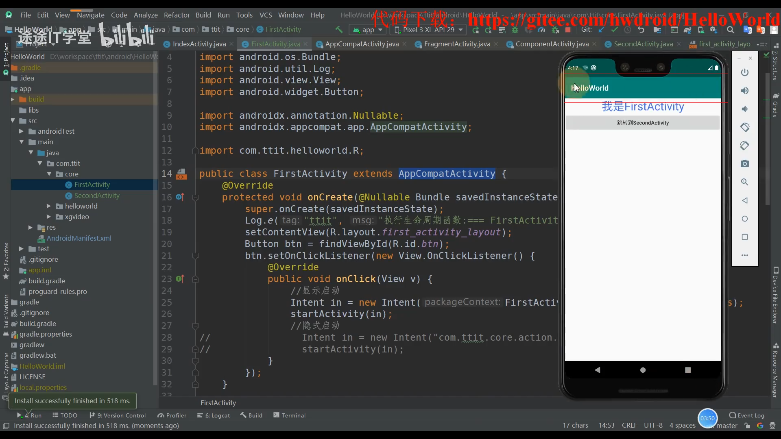
Task: Switch to IndexActivity.java tab
Action: pos(199,43)
